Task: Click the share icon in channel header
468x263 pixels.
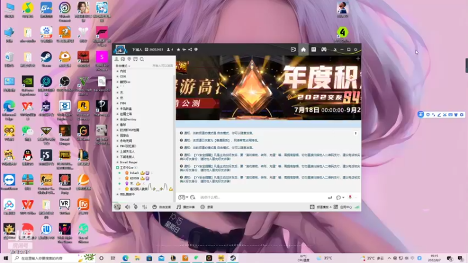Action: (190, 50)
